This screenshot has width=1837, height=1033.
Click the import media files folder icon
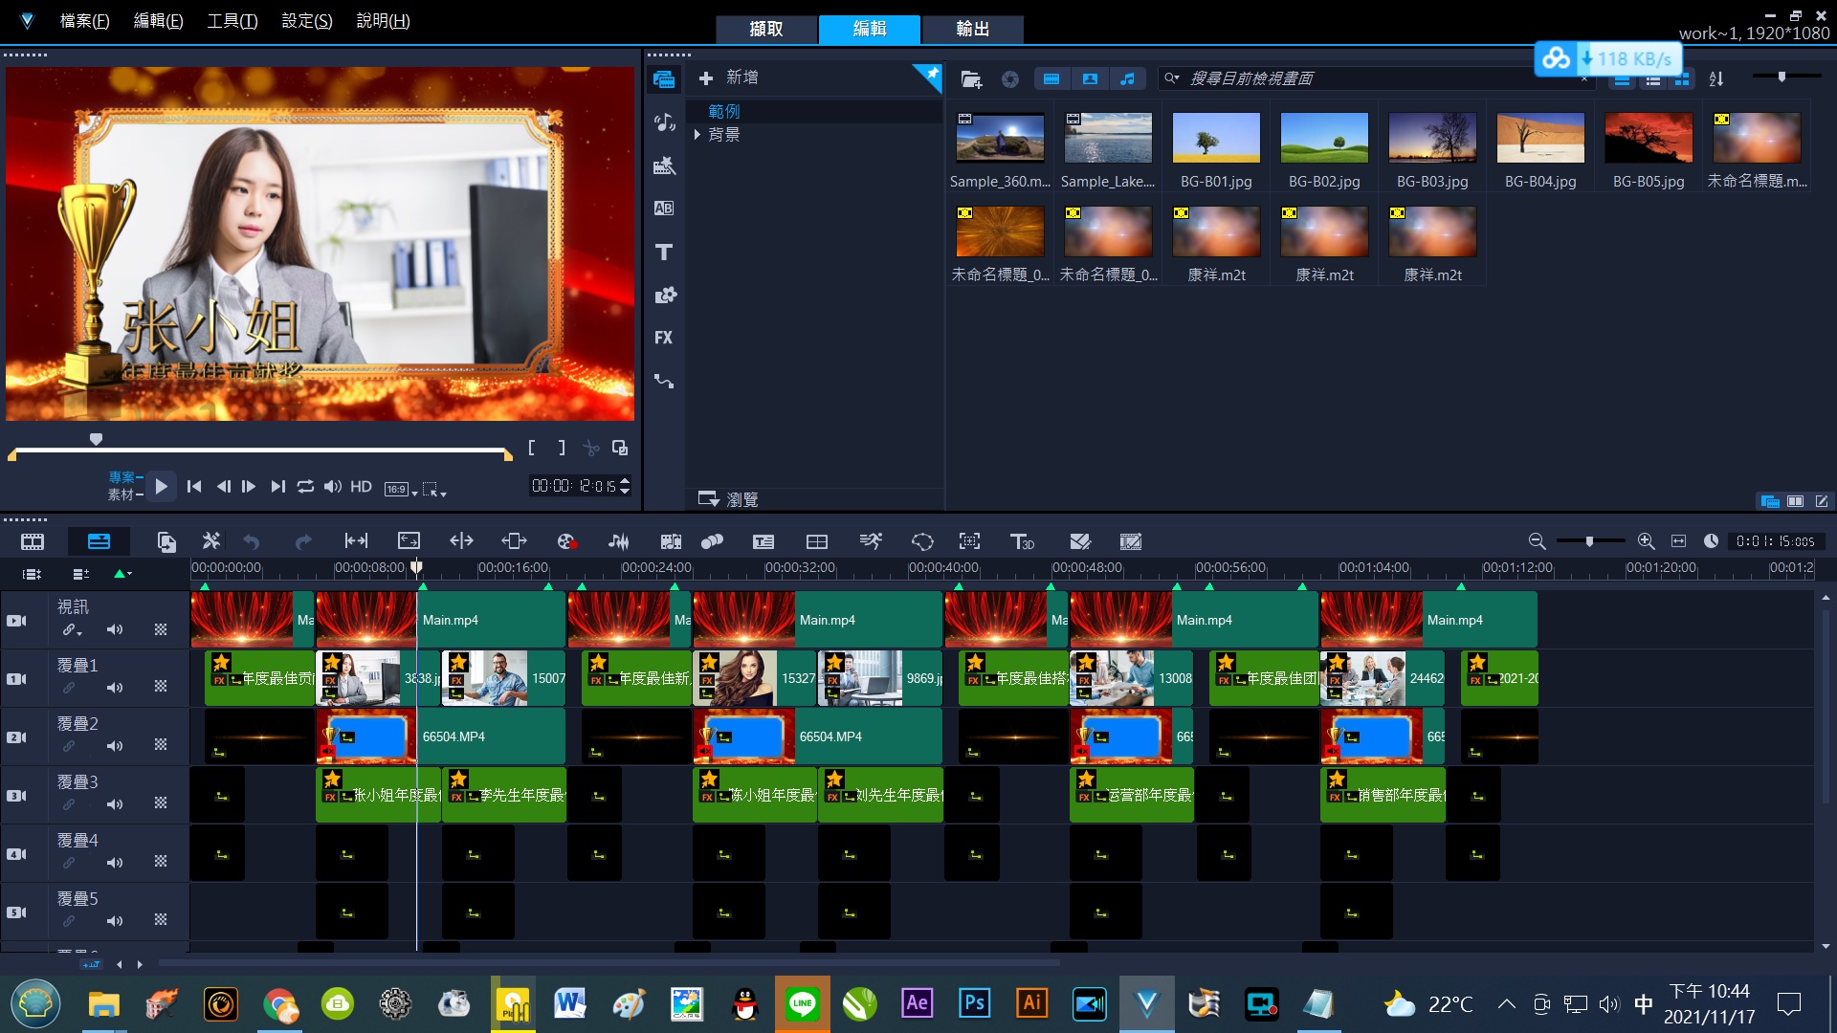point(971,79)
